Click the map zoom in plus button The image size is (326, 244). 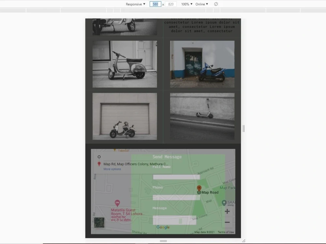tap(227, 211)
